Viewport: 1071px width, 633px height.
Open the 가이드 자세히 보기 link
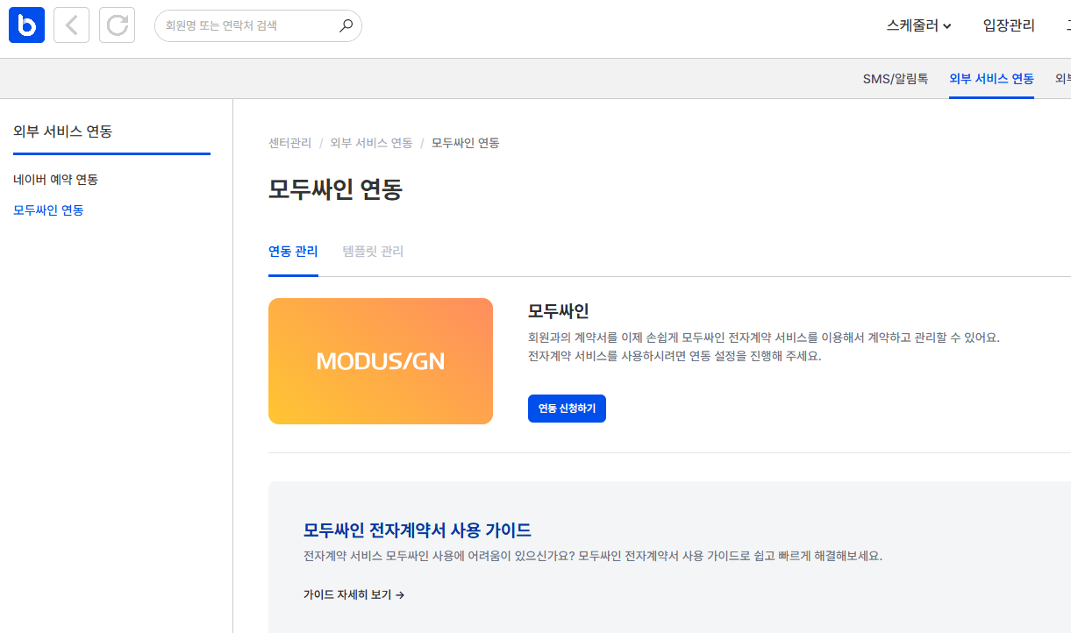353,594
